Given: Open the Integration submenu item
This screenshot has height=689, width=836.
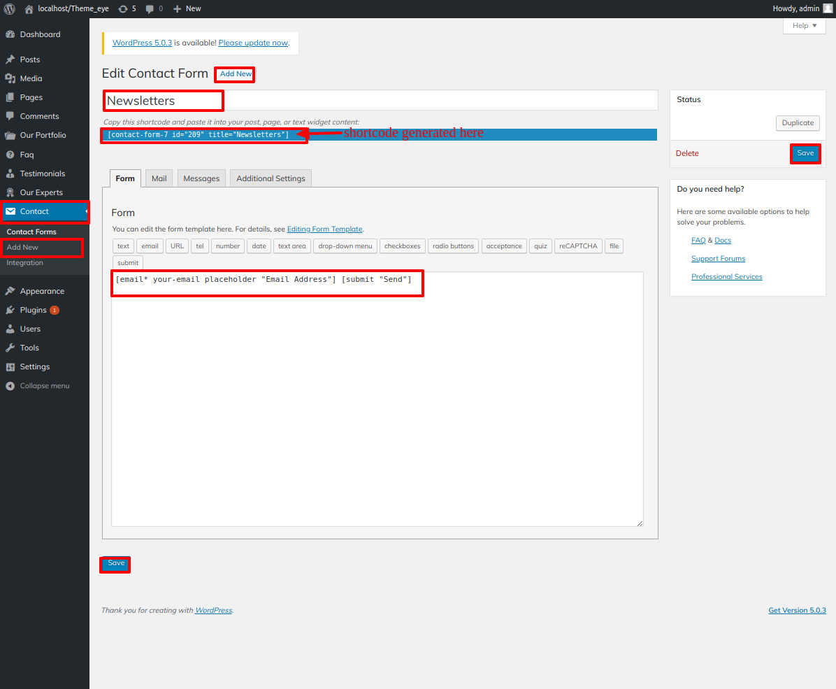Looking at the screenshot, I should tap(25, 262).
